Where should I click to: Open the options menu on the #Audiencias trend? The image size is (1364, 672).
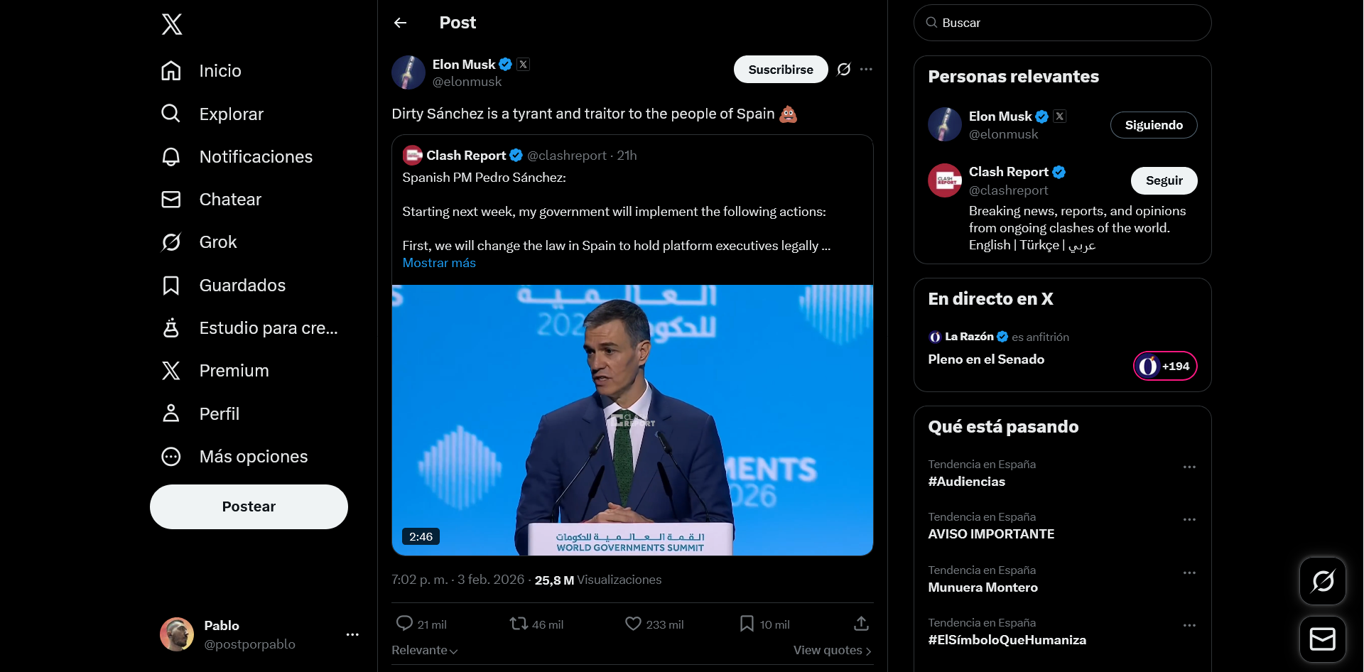(1189, 467)
